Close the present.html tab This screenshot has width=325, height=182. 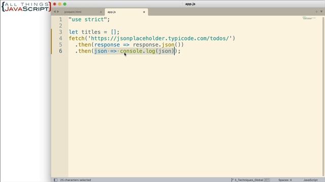click(101, 12)
